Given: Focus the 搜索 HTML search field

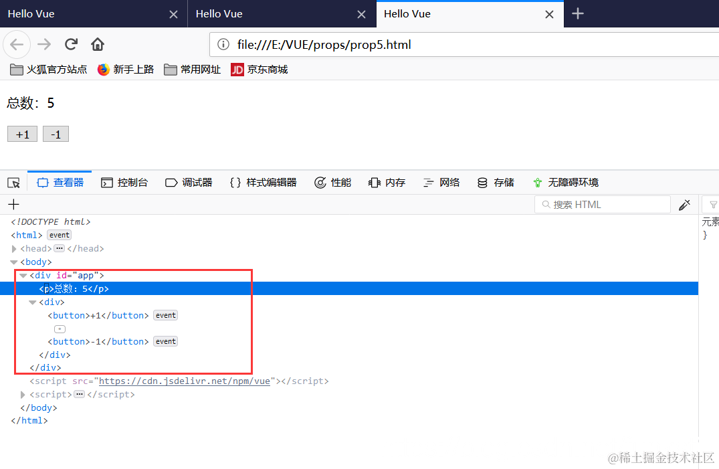Looking at the screenshot, I should click(603, 205).
